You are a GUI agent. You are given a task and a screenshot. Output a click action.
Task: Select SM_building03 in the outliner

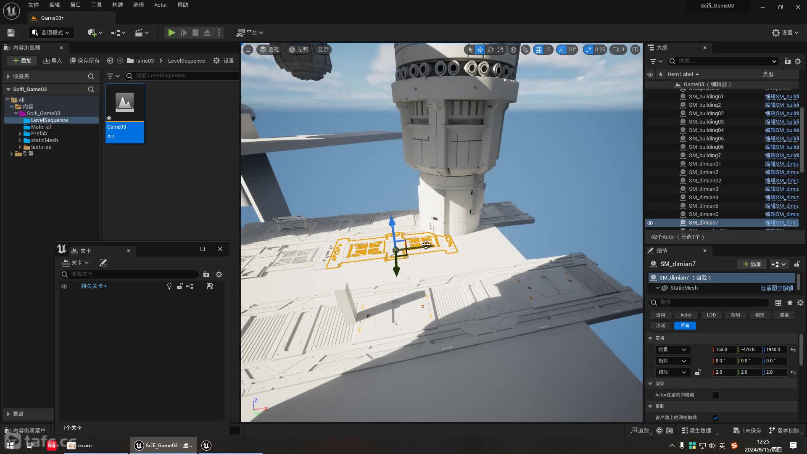tap(706, 122)
